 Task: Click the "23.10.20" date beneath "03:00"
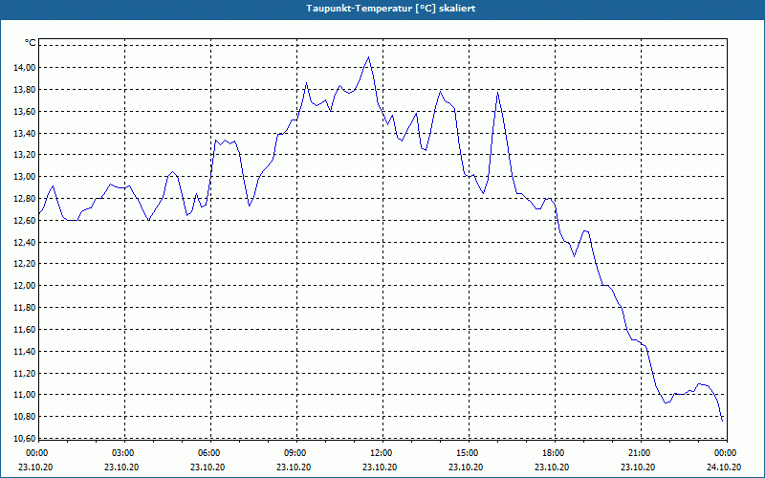tap(121, 467)
